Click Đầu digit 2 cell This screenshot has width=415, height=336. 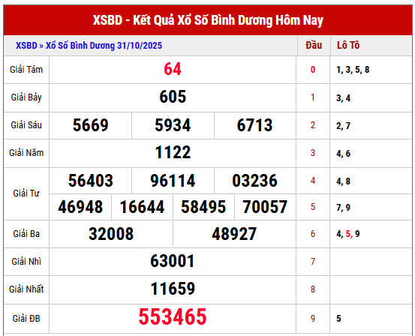pos(313,125)
